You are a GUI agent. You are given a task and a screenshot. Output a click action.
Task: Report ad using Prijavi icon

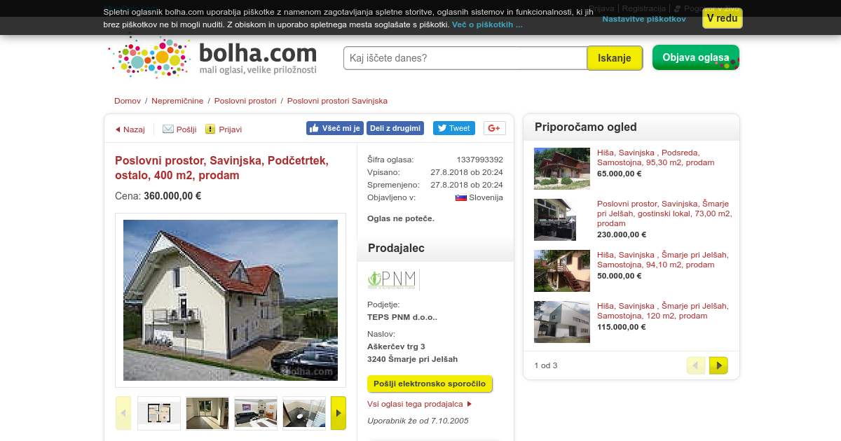point(224,129)
